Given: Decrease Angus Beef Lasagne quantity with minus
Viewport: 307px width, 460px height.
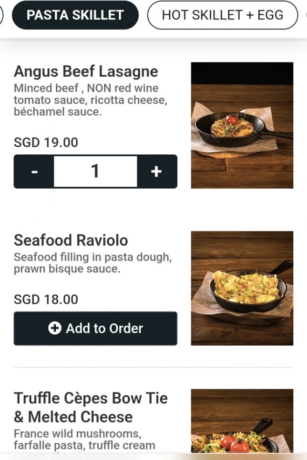Looking at the screenshot, I should [x=34, y=171].
